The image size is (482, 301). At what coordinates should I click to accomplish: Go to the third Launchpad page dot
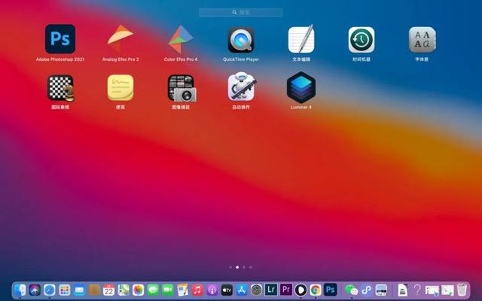tap(244, 267)
